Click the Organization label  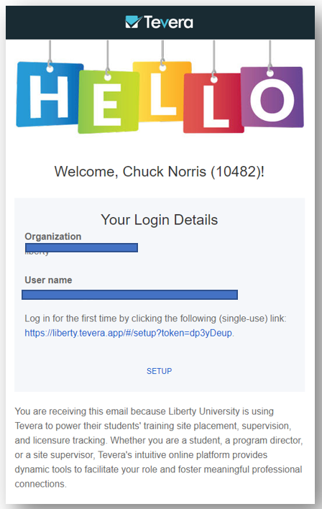(x=53, y=237)
